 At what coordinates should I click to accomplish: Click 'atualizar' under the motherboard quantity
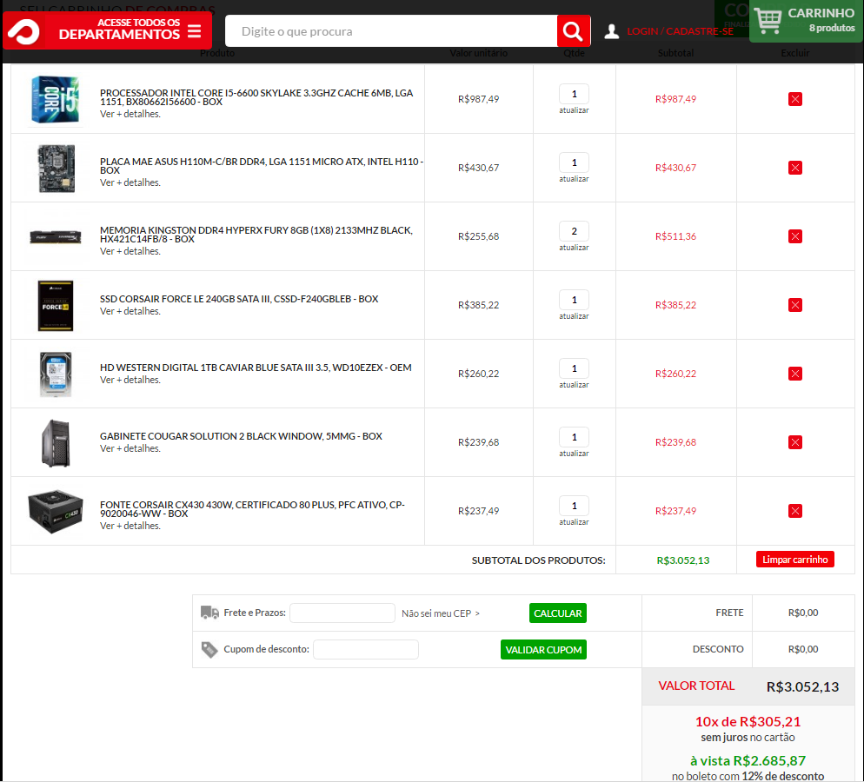point(574,179)
